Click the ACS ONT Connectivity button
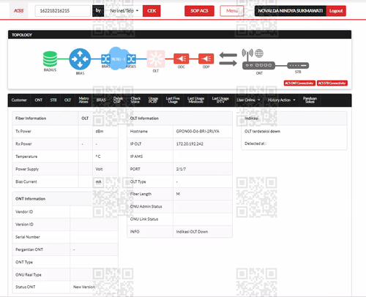This screenshot has height=297, width=366. pos(299,83)
